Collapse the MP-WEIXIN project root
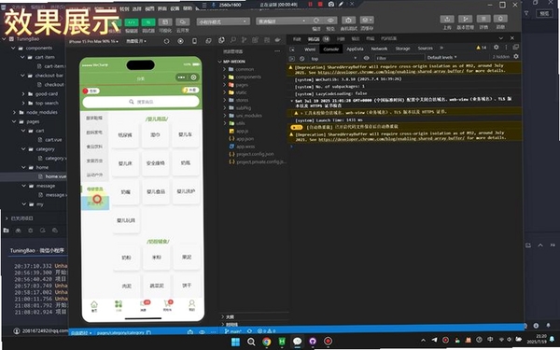Viewport: 560px width, 350px height. point(220,62)
